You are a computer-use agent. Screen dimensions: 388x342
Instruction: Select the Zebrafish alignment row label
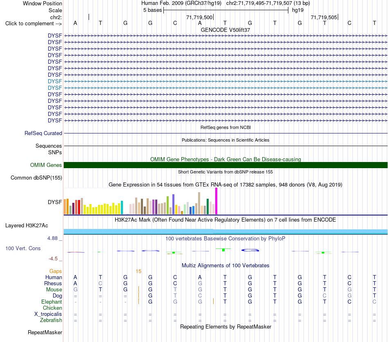click(x=51, y=320)
